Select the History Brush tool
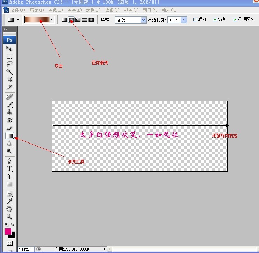 (x=9, y=120)
